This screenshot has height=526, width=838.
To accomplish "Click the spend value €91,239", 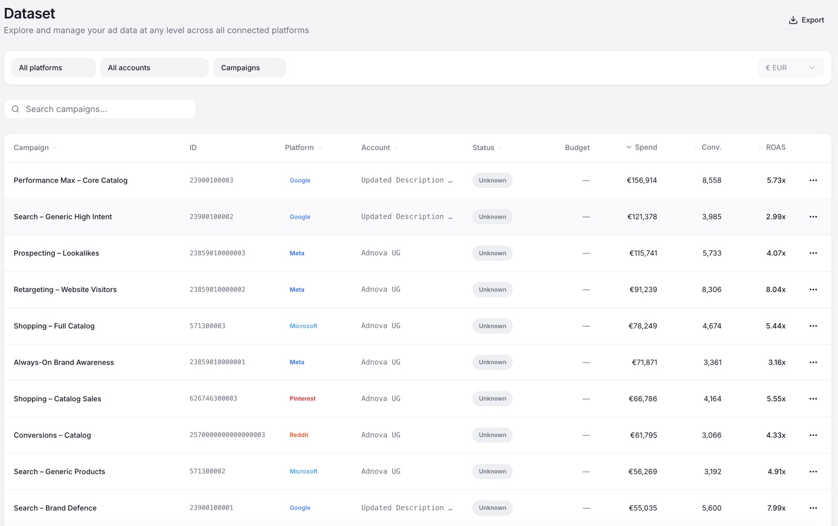I will pyautogui.click(x=643, y=289).
